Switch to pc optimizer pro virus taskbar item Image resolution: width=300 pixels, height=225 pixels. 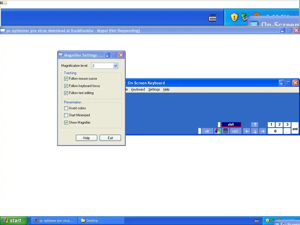click(54, 221)
